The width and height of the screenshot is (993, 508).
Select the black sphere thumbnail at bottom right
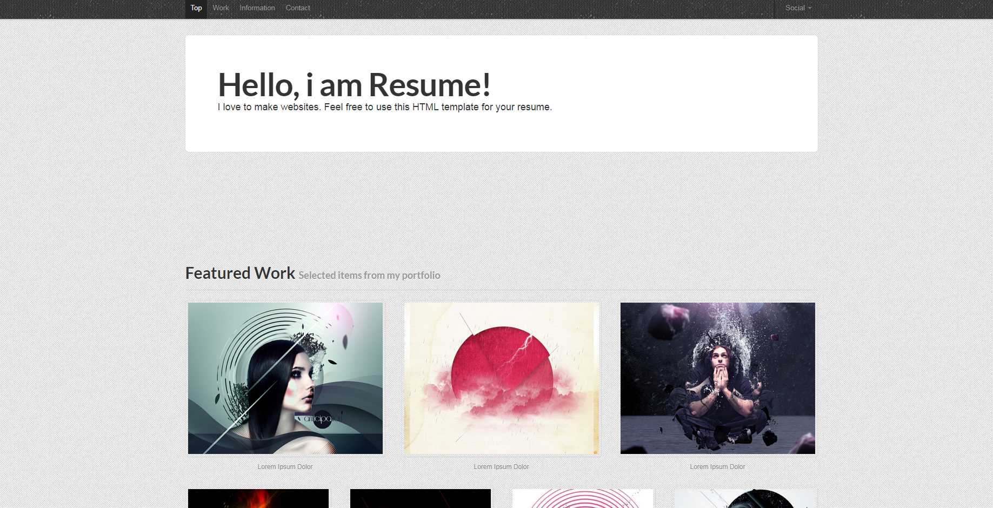pyautogui.click(x=745, y=499)
